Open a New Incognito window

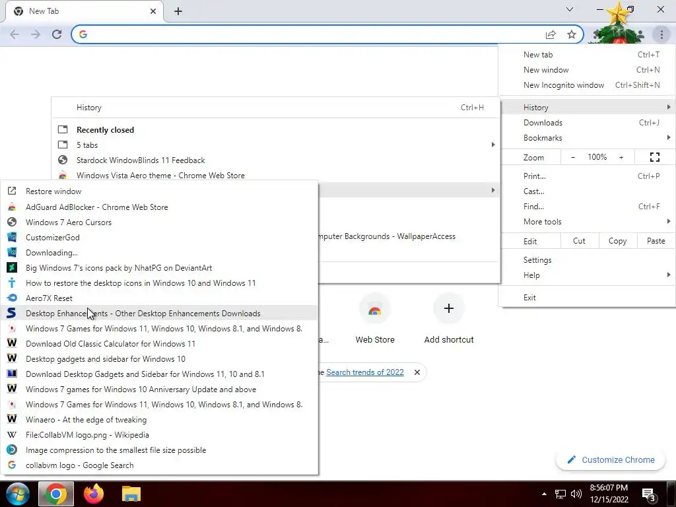click(587, 85)
